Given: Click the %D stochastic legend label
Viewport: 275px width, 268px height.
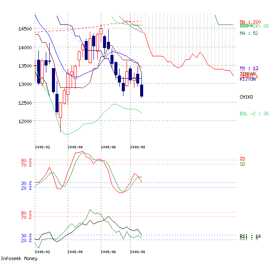Looking at the screenshot, I should (x=243, y=159).
